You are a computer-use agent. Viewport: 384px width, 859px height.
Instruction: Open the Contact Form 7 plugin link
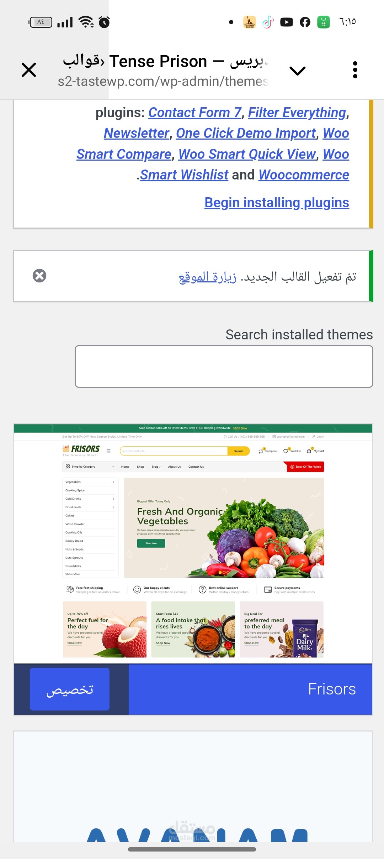pos(195,113)
